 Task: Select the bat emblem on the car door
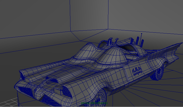[x=137, y=71]
